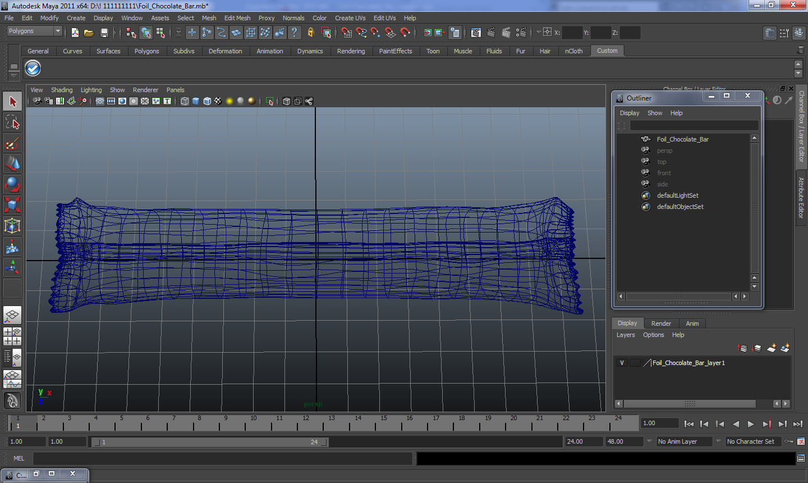Enable smooth shade all in viewport
This screenshot has height=483, width=808.
click(196, 101)
